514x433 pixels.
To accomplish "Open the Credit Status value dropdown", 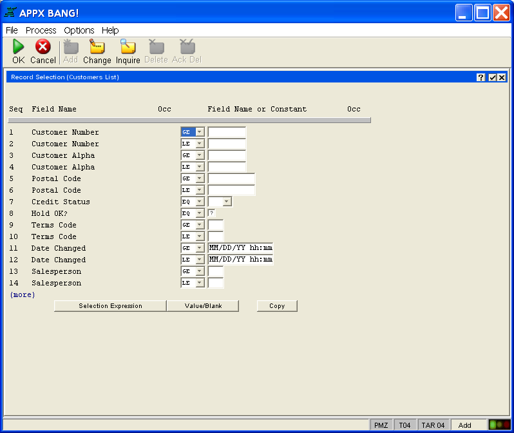I will point(227,202).
